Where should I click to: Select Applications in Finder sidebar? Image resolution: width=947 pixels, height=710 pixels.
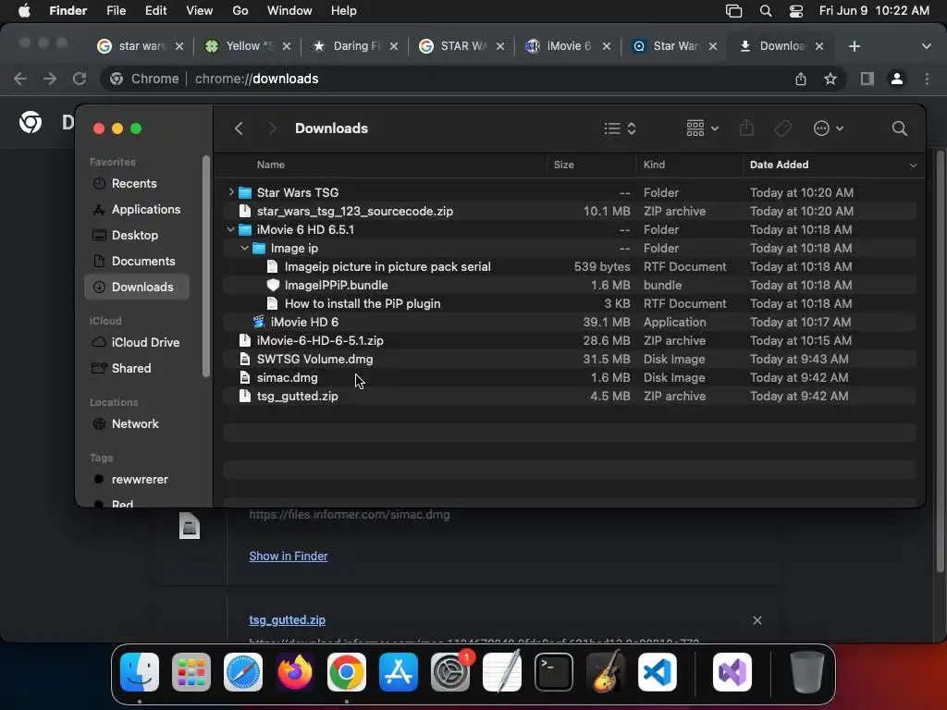click(x=137, y=210)
